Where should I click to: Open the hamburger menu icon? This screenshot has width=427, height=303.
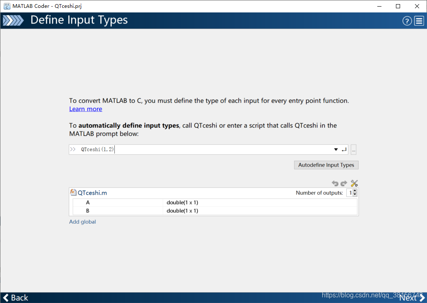(419, 21)
